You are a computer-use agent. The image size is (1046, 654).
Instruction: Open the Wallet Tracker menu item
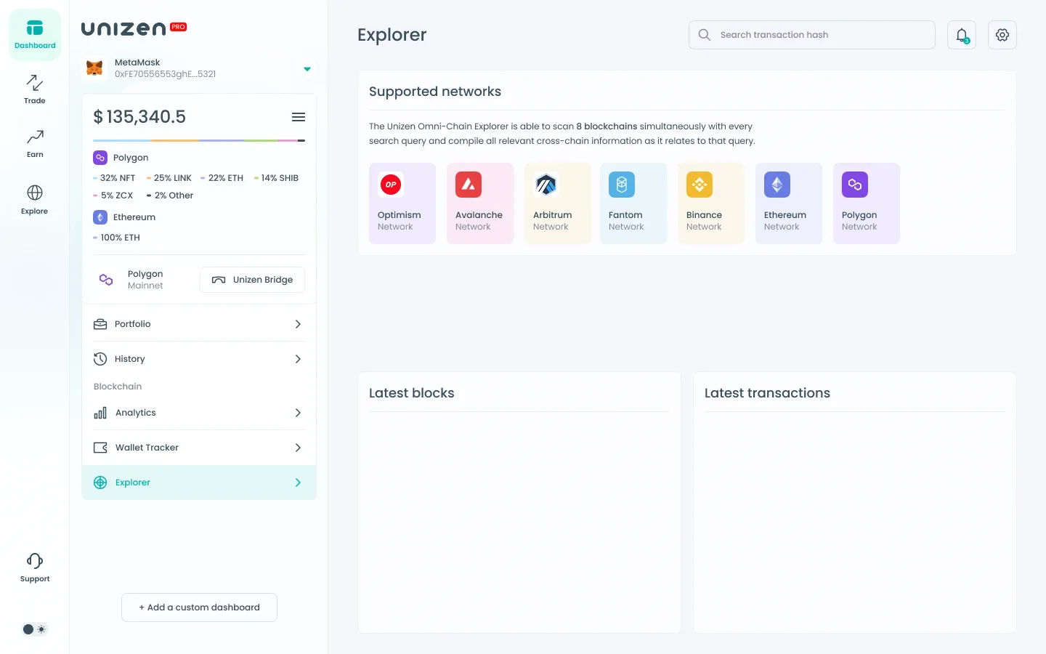(199, 448)
